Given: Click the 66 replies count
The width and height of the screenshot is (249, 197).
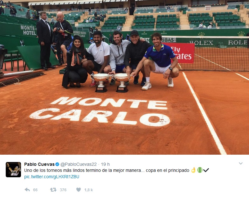Looking at the screenshot, I should pos(35,190).
